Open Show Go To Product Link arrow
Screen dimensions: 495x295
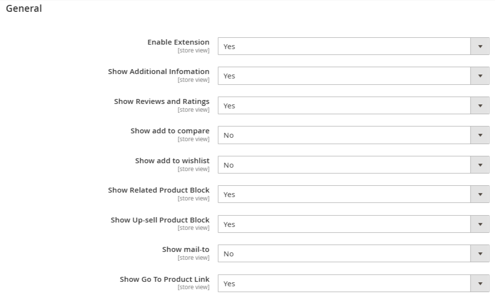(x=480, y=283)
